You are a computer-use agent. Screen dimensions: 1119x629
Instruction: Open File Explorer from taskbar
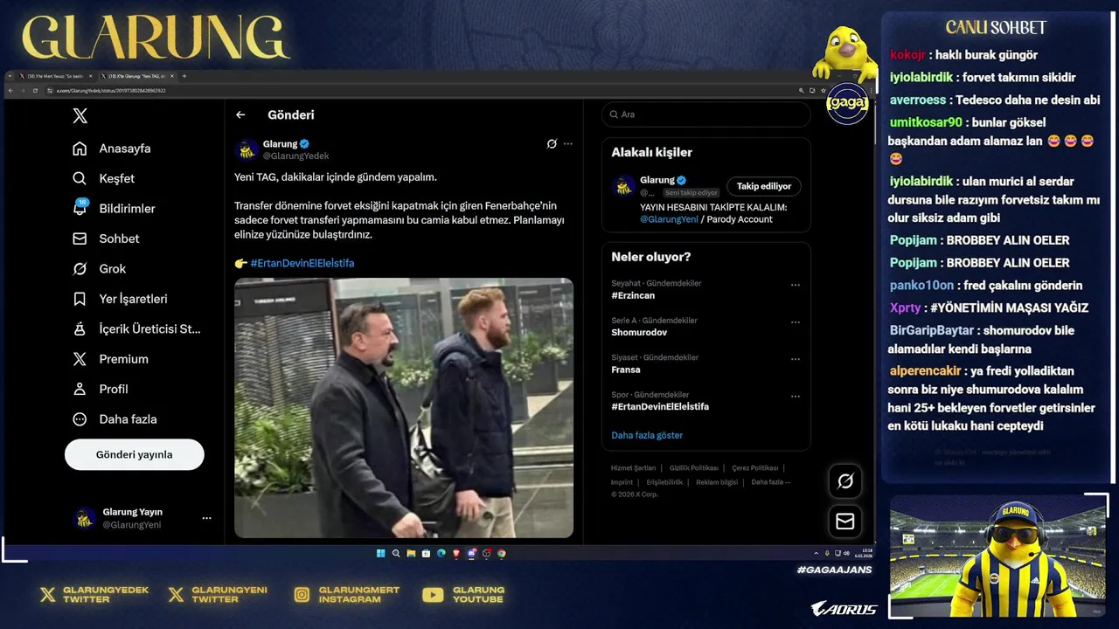[411, 553]
